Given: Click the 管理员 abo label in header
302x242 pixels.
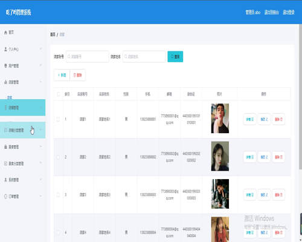Looking at the screenshot, I should [x=253, y=12].
